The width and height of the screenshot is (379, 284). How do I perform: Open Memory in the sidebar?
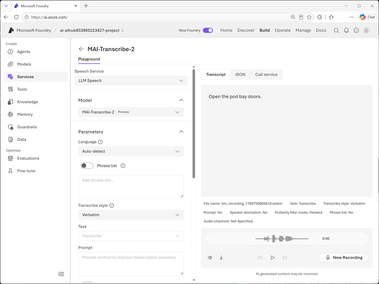(36, 115)
